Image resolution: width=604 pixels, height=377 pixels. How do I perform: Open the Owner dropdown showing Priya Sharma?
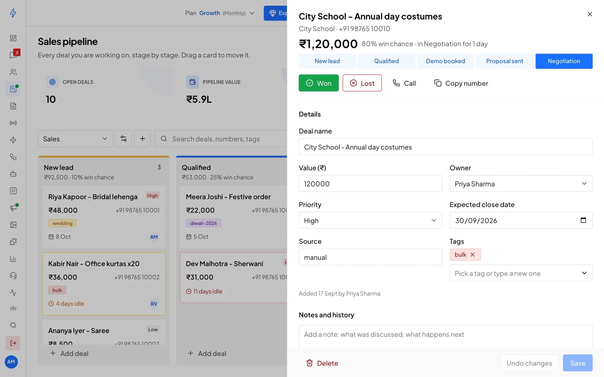521,183
